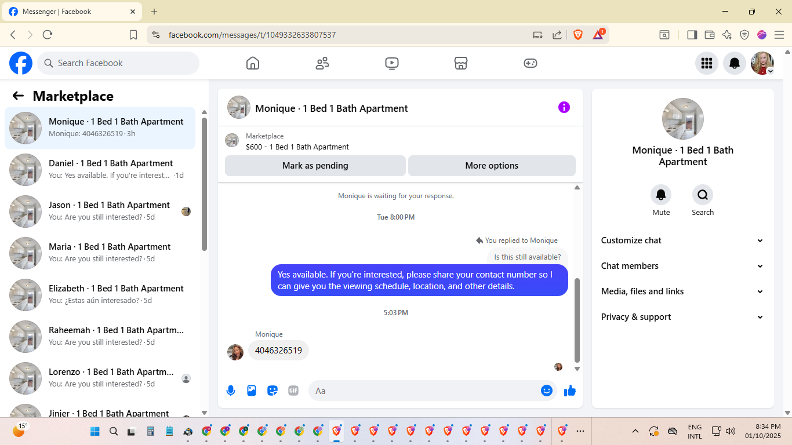
Task: Share this page icon in address bar
Action: [x=557, y=35]
